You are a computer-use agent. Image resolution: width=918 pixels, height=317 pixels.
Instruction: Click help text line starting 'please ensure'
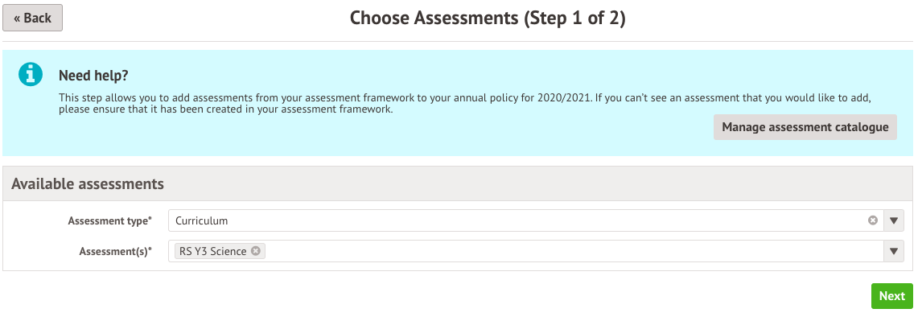(225, 109)
